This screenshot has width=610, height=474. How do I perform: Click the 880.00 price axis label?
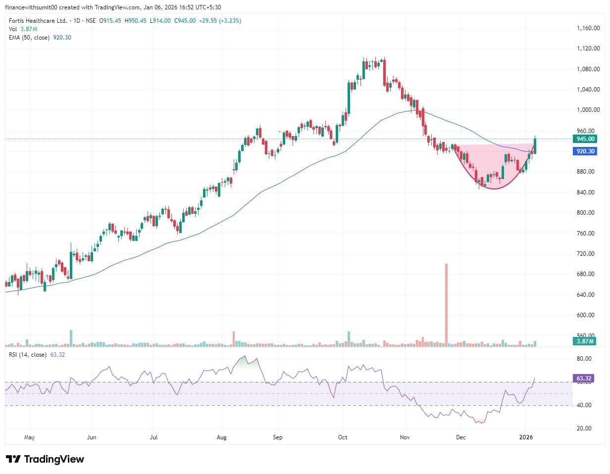pos(587,172)
